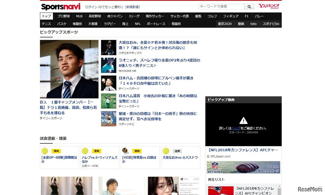The height and width of the screenshot is (195, 326).
Task: Click the thumbnail beside 清宮 article
Action: click(109, 101)
